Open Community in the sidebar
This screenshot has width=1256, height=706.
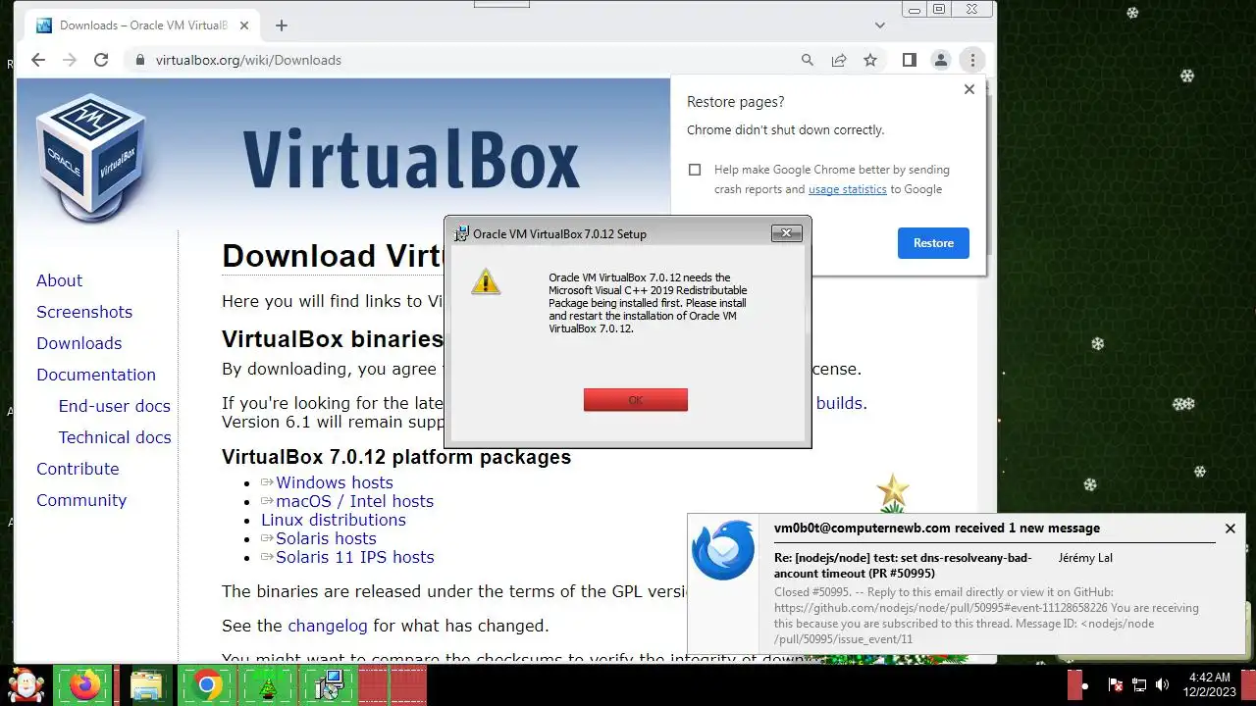click(x=81, y=500)
